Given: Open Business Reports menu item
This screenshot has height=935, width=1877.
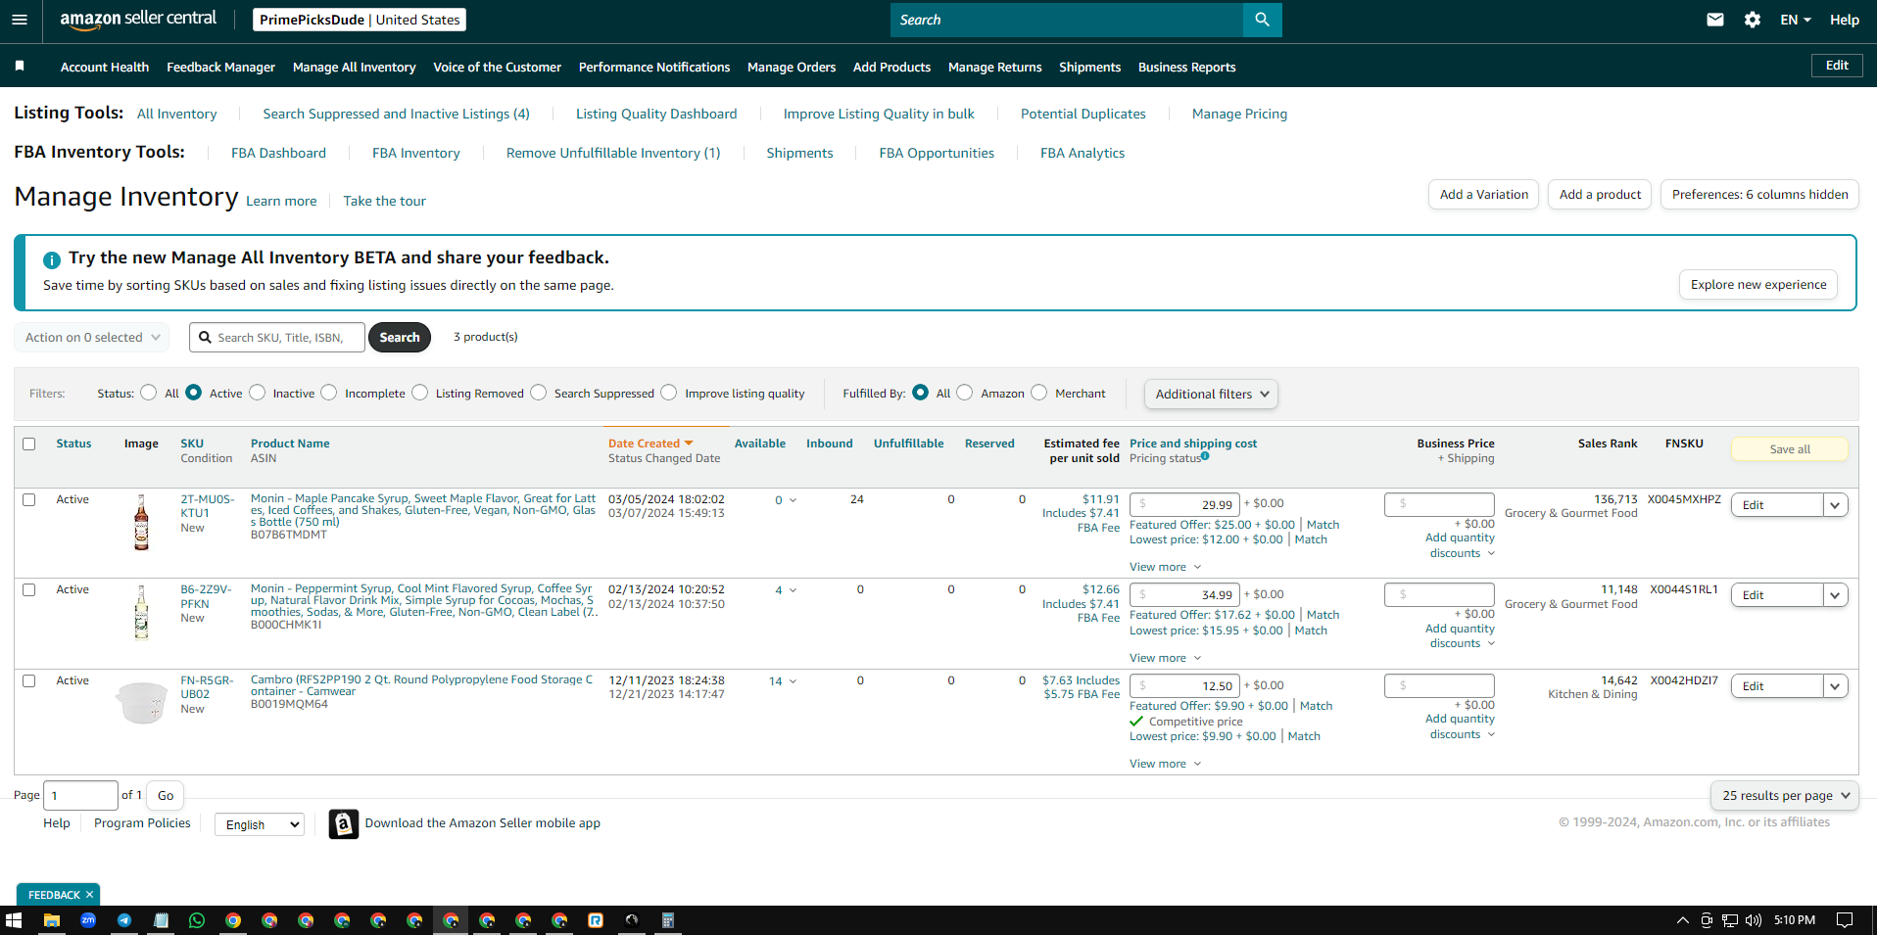Looking at the screenshot, I should [1186, 67].
